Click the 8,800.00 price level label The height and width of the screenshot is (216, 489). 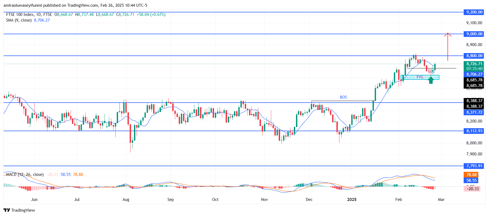(x=474, y=56)
